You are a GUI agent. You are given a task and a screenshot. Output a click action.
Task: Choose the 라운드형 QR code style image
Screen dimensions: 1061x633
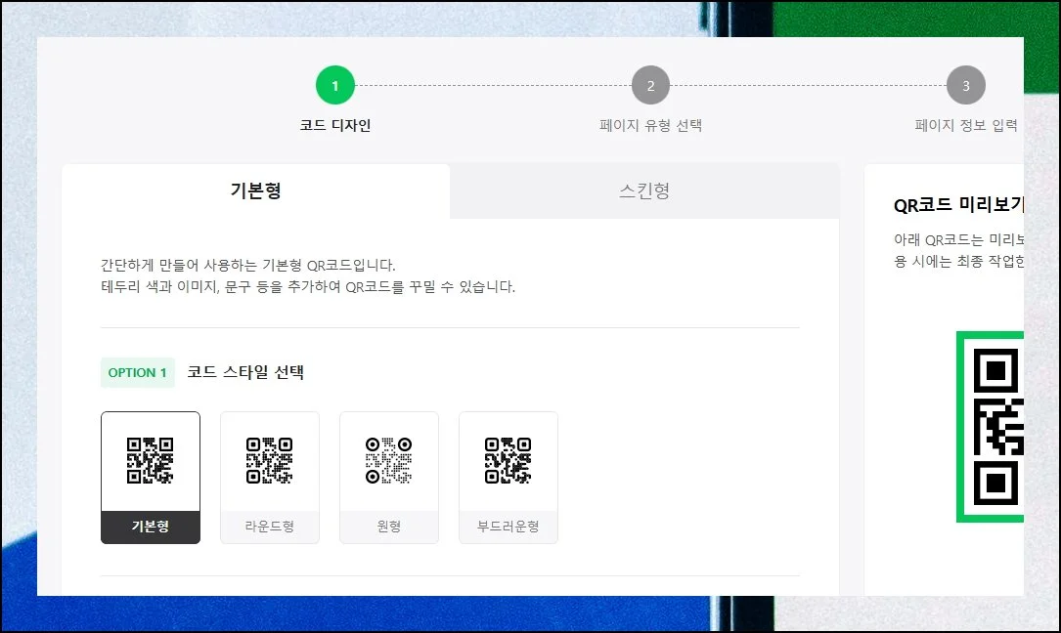270,461
